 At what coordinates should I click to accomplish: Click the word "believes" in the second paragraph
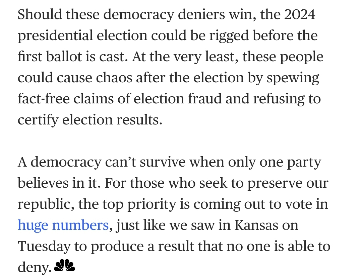pyautogui.click(x=43, y=183)
